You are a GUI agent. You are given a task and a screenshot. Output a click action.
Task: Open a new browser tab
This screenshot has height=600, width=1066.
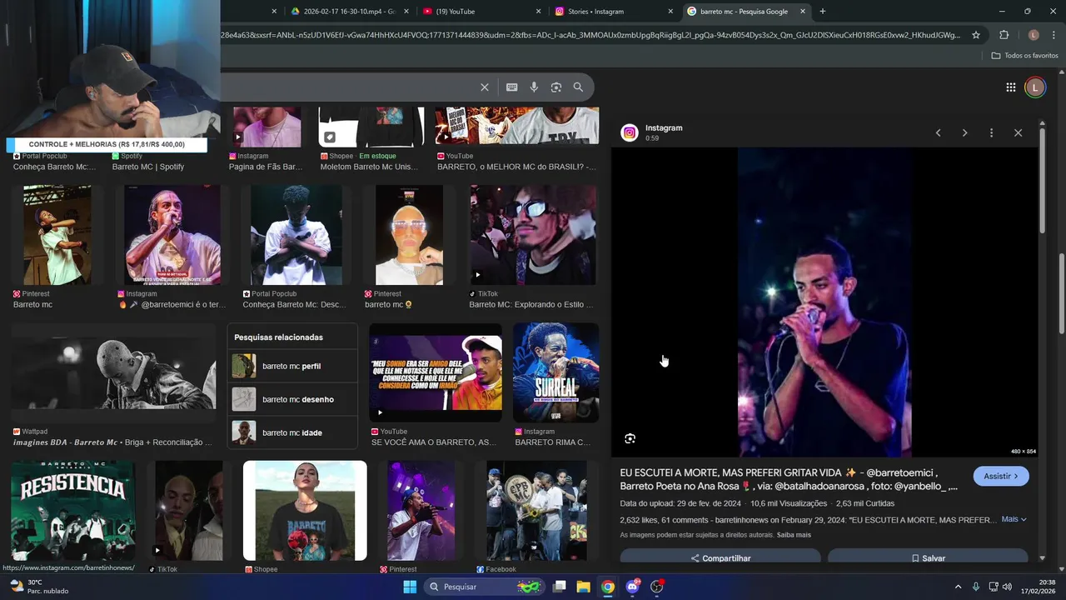[823, 12]
